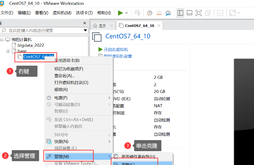Click the NAT network adapter value
This screenshot has height=165, width=254.
point(158,106)
